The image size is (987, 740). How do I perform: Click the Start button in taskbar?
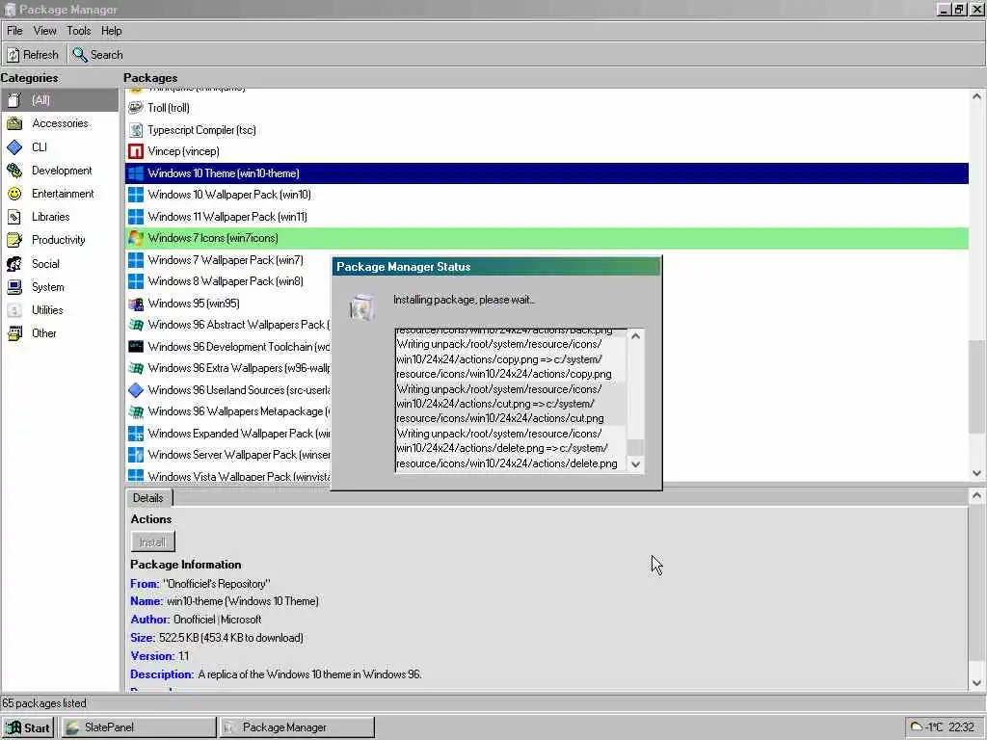point(28,727)
